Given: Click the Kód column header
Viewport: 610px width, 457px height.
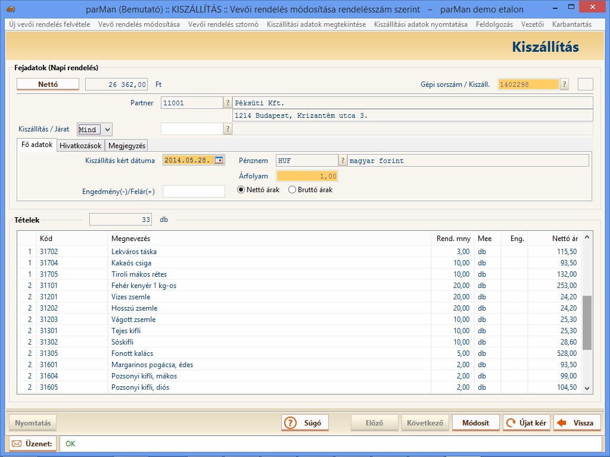Looking at the screenshot, I should (71, 239).
